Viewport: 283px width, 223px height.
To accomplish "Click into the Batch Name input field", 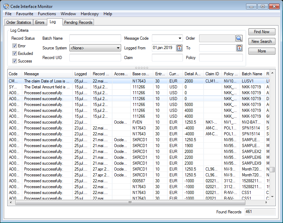I will coord(95,38).
